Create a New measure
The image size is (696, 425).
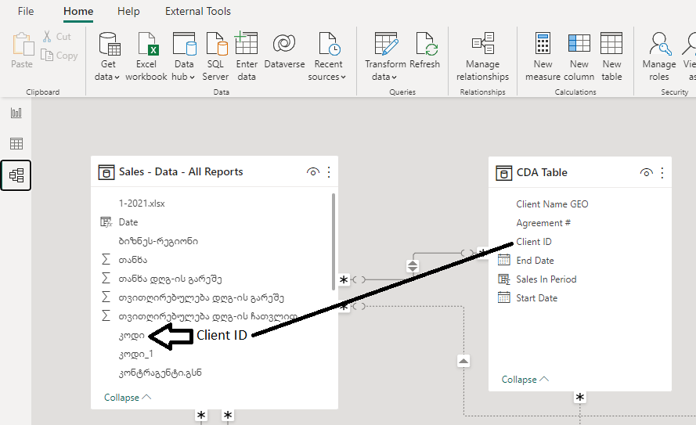pyautogui.click(x=543, y=56)
